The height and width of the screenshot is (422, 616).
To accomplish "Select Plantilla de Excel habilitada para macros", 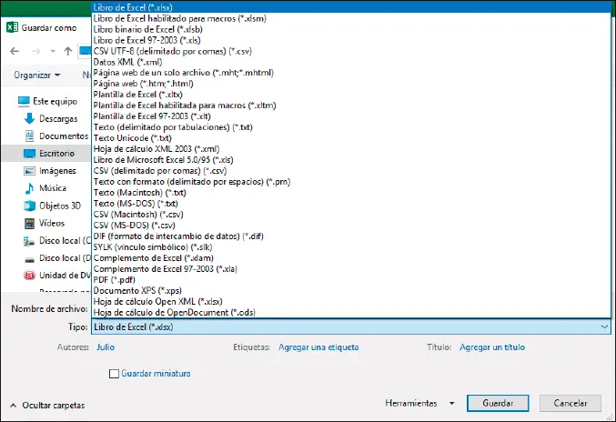I will pos(351,105).
